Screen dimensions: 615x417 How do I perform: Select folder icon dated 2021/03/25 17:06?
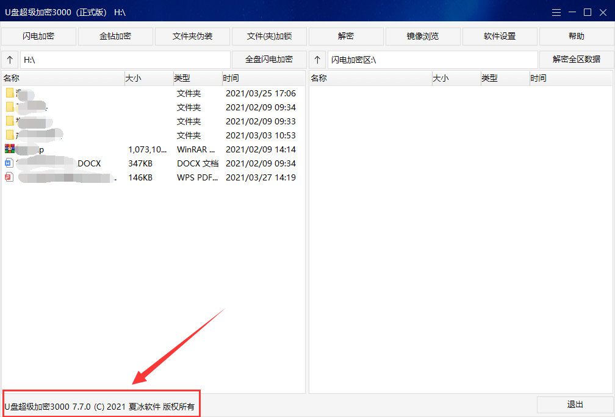(10, 93)
